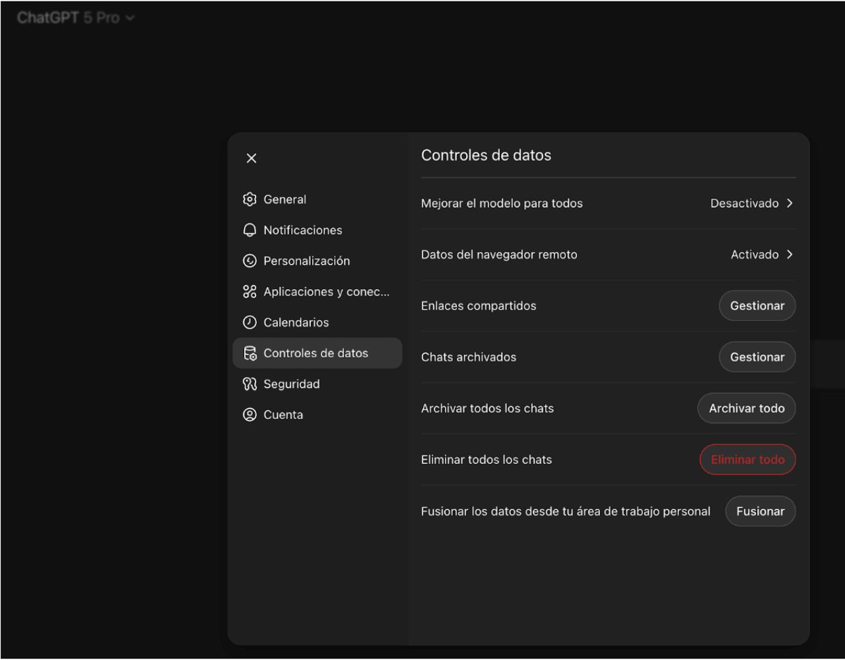This screenshot has height=660, width=845.
Task: Switch to the Notificaciones tab
Action: click(x=302, y=230)
